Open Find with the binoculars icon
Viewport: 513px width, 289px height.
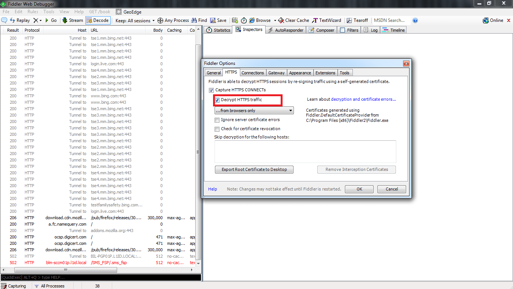tap(199, 20)
